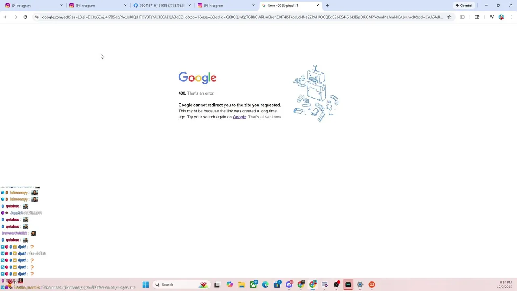Close the fourth Instagram tab
The height and width of the screenshot is (291, 517).
pos(254,6)
